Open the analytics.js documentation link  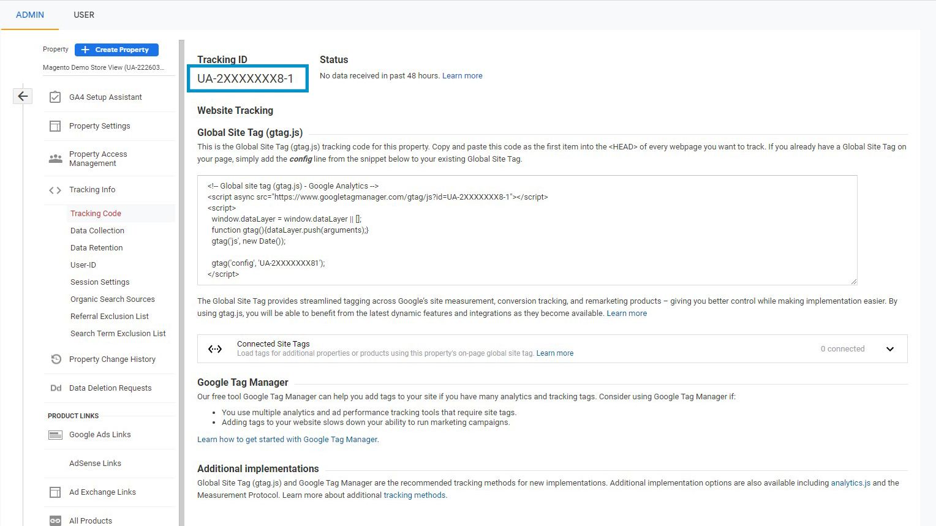[850, 483]
